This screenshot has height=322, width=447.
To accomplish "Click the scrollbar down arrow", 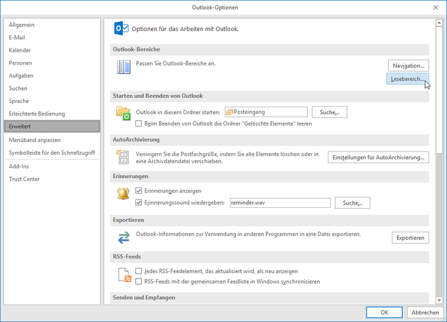I will (439, 300).
